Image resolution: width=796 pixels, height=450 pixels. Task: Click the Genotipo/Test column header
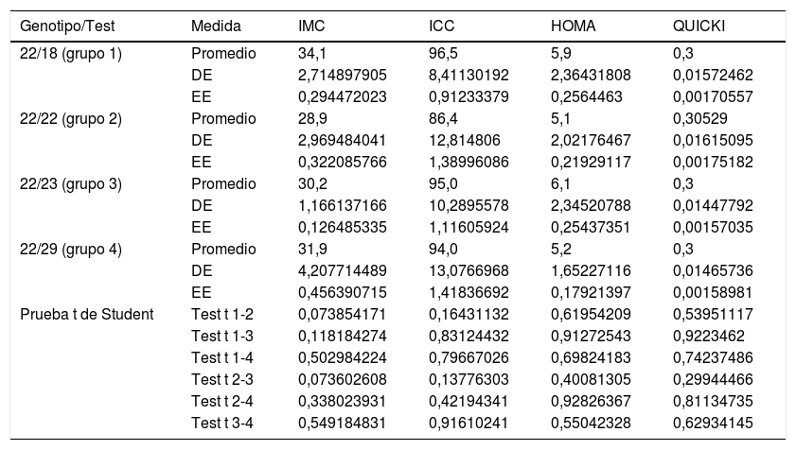[x=62, y=26]
